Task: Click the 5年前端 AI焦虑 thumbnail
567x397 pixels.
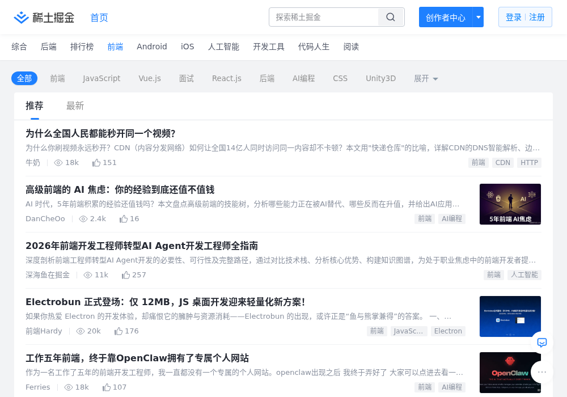Action: point(510,204)
